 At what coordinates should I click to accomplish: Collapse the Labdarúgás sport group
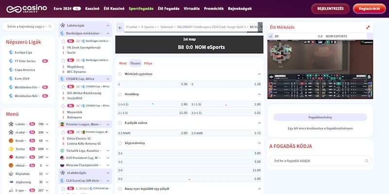coord(108,26)
